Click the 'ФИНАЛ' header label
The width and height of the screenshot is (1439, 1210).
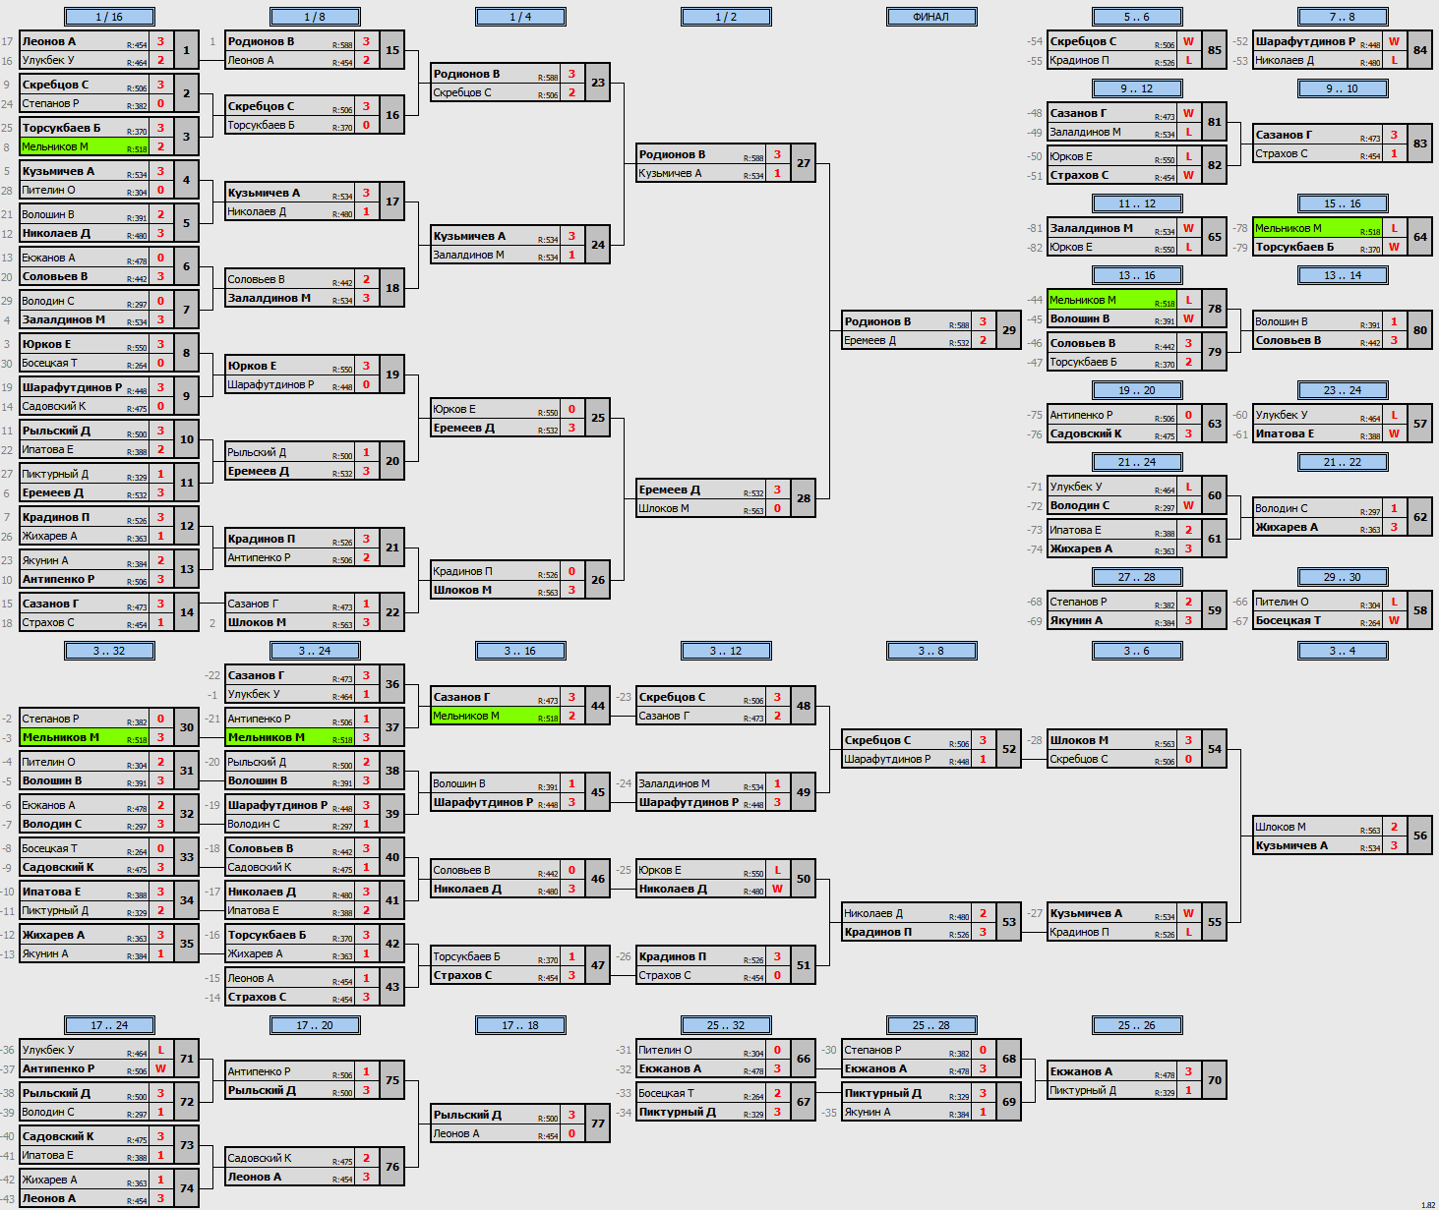point(931,17)
